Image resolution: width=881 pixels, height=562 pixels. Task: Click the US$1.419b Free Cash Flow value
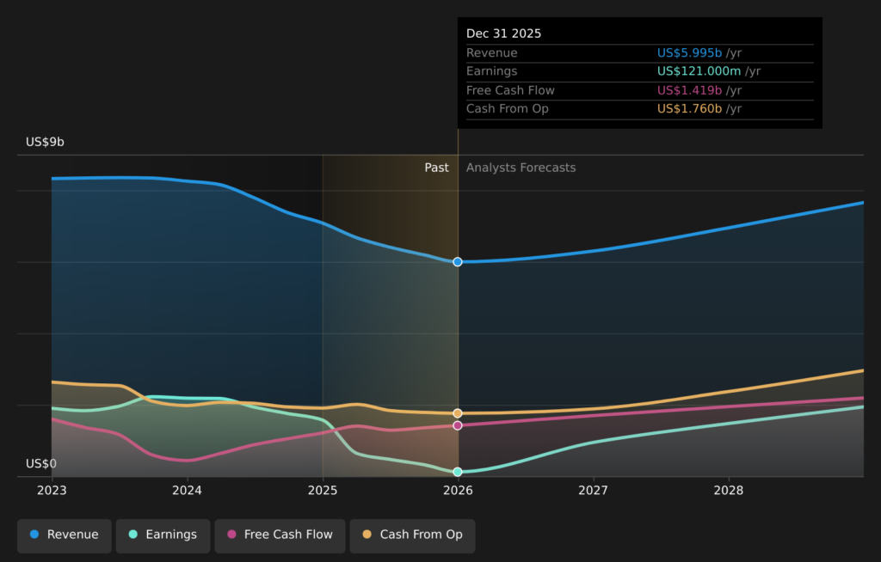coord(688,90)
